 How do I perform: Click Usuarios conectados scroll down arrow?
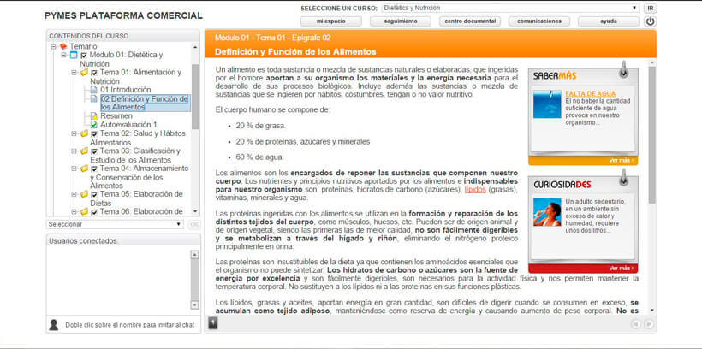click(194, 305)
